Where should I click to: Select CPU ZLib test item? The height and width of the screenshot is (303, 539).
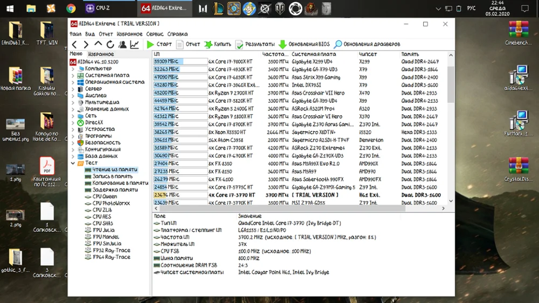click(98, 210)
